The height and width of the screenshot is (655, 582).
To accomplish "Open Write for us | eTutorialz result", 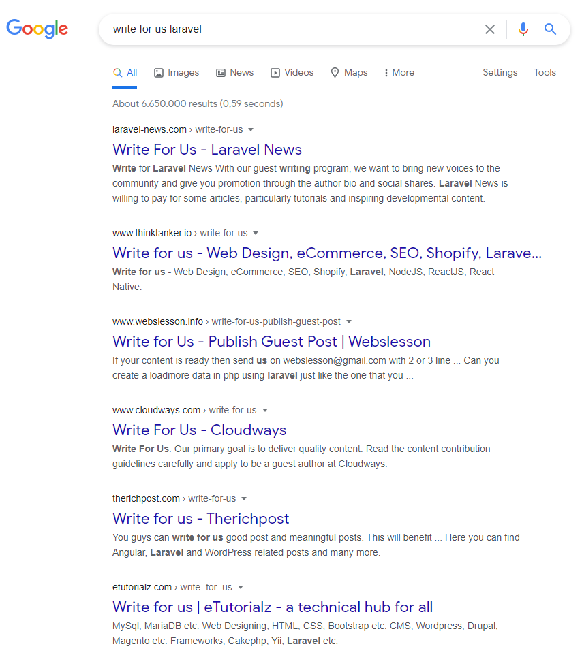I will tap(273, 607).
